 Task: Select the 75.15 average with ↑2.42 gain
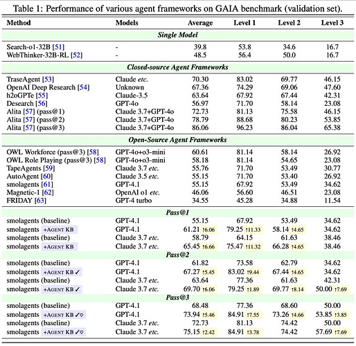(x=191, y=332)
